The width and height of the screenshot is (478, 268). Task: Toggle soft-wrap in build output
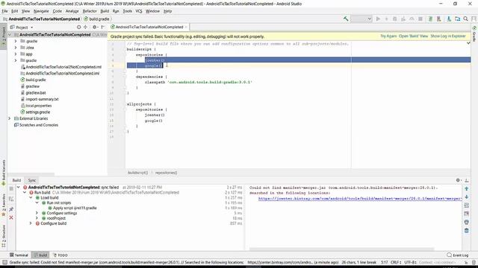pos(466,205)
